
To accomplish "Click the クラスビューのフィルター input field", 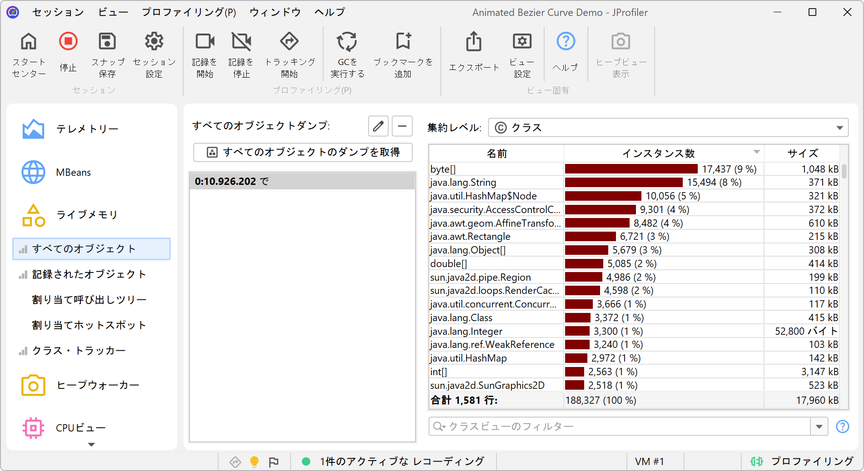I will click(620, 426).
